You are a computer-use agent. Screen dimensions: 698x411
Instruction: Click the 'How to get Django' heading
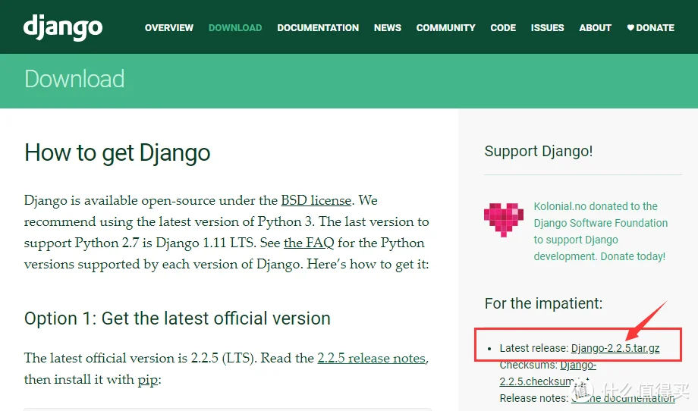tap(117, 153)
